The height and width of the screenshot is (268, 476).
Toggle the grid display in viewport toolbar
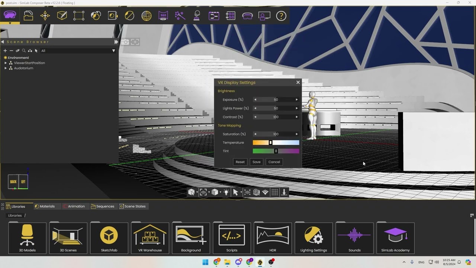click(275, 192)
